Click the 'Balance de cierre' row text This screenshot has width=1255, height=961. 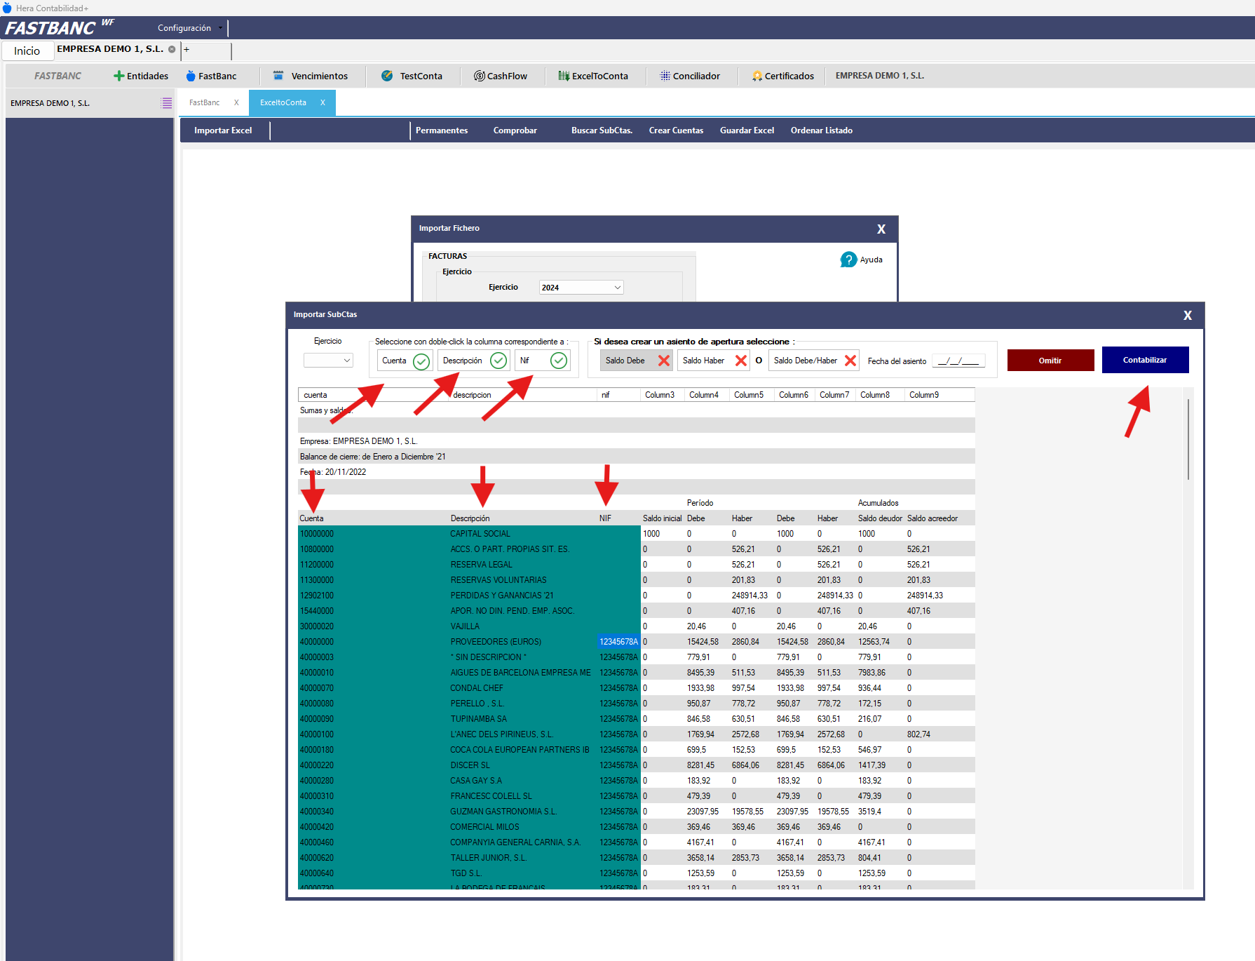click(372, 457)
